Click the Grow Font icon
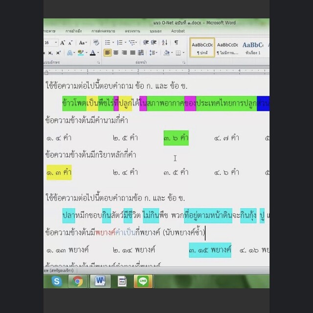Image resolution: width=313 pixels, height=313 pixels. click(62, 43)
